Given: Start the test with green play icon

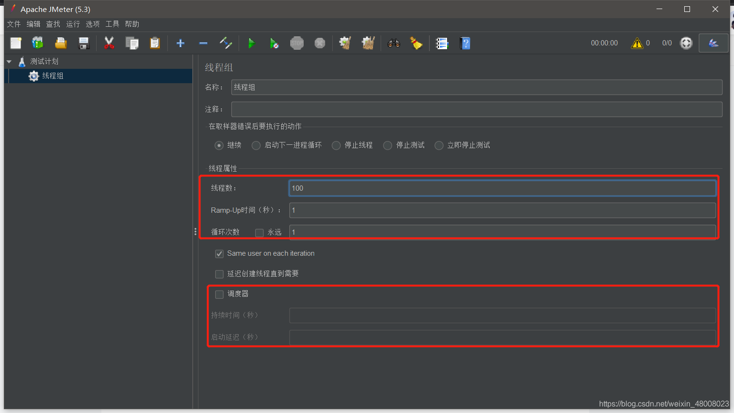Looking at the screenshot, I should (x=252, y=43).
